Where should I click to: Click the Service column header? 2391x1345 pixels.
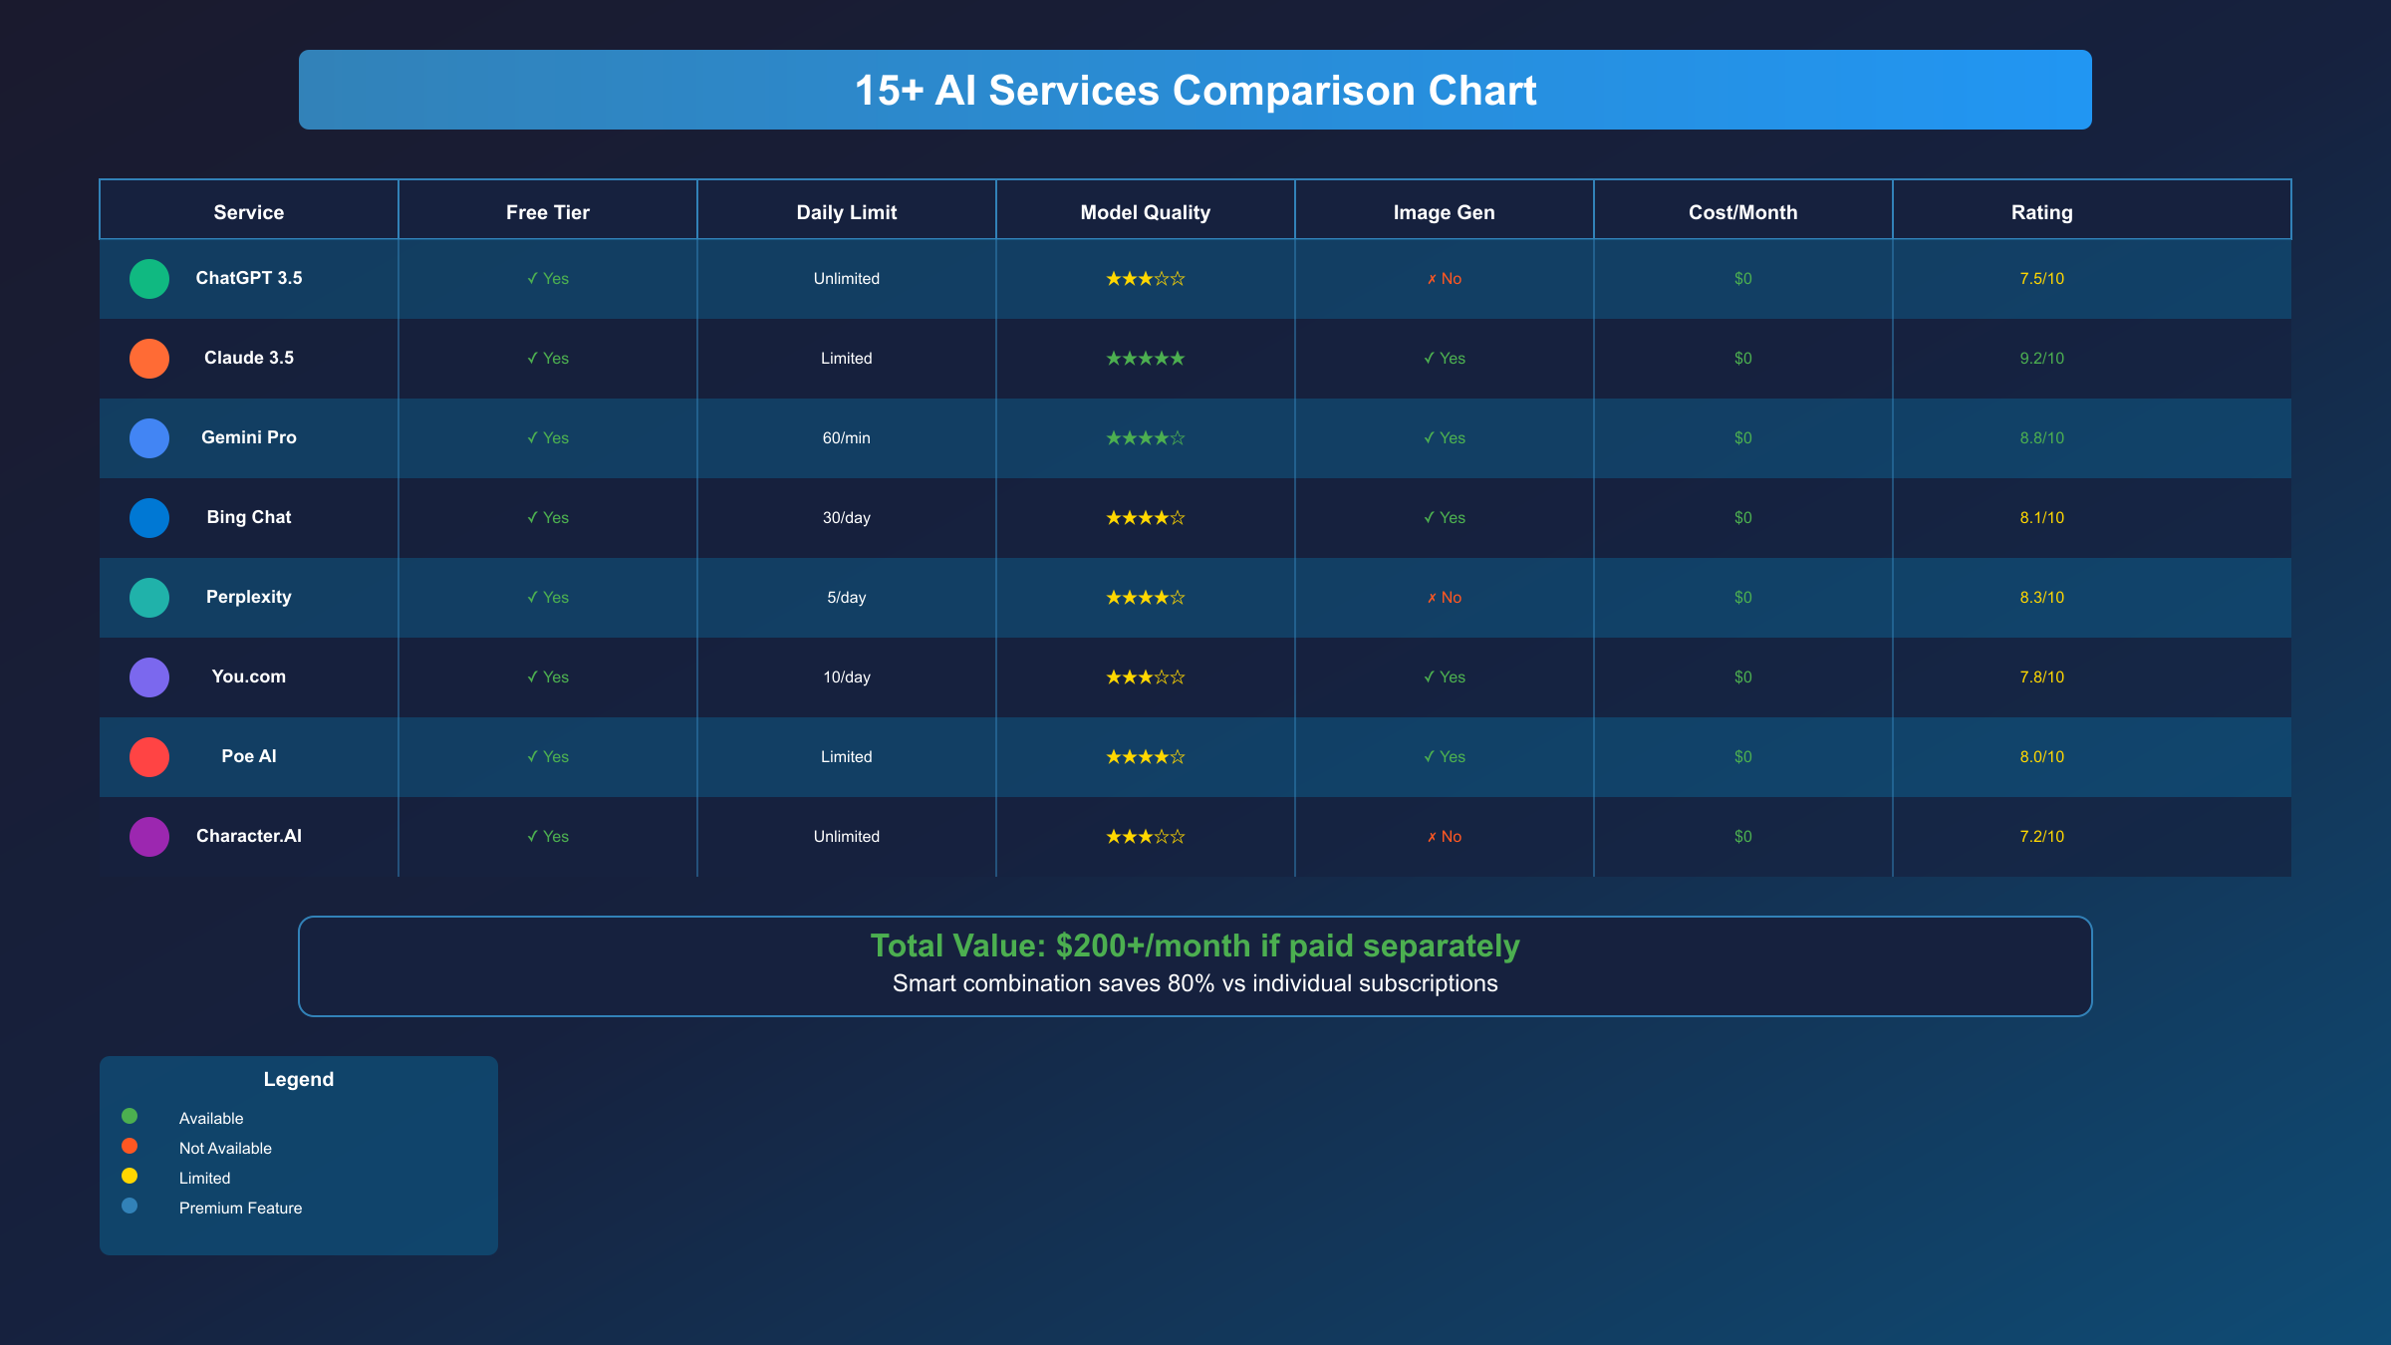(249, 212)
